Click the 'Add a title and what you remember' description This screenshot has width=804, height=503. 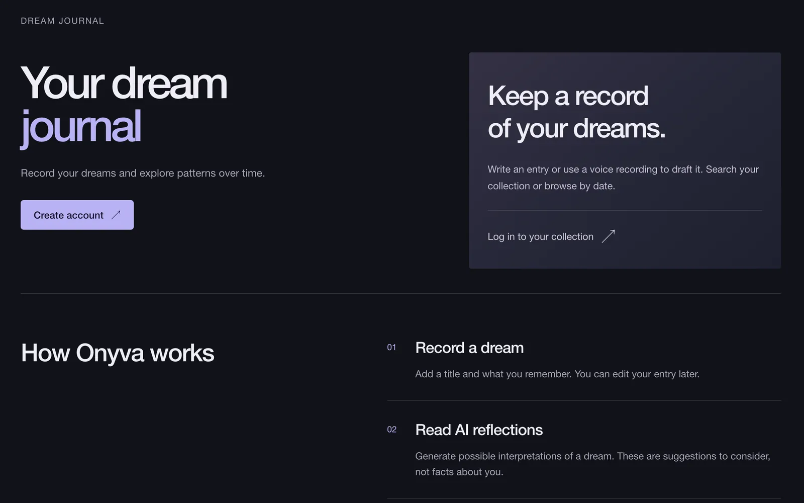click(557, 374)
